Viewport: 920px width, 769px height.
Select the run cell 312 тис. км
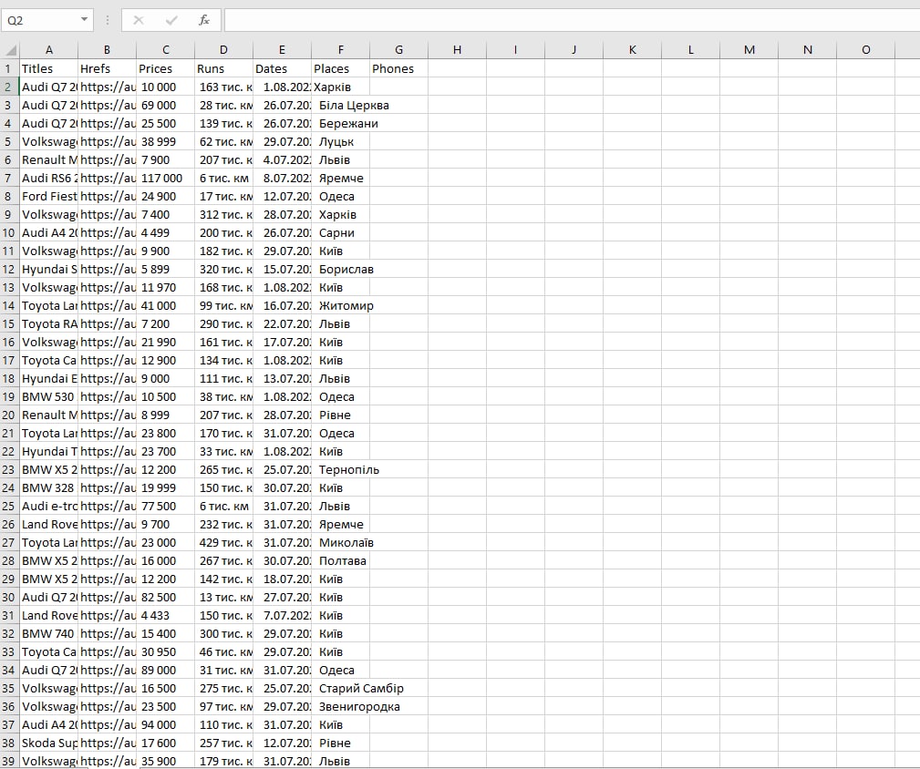coord(223,214)
